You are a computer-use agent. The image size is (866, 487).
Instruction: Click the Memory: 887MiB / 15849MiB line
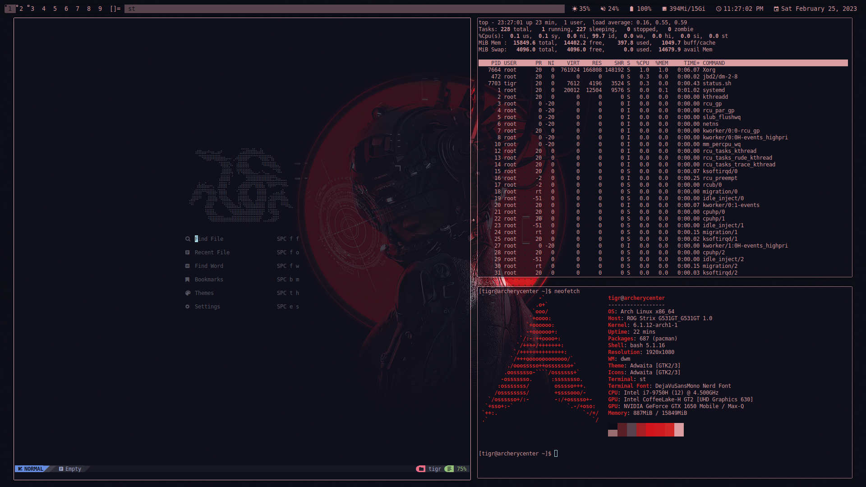click(647, 413)
